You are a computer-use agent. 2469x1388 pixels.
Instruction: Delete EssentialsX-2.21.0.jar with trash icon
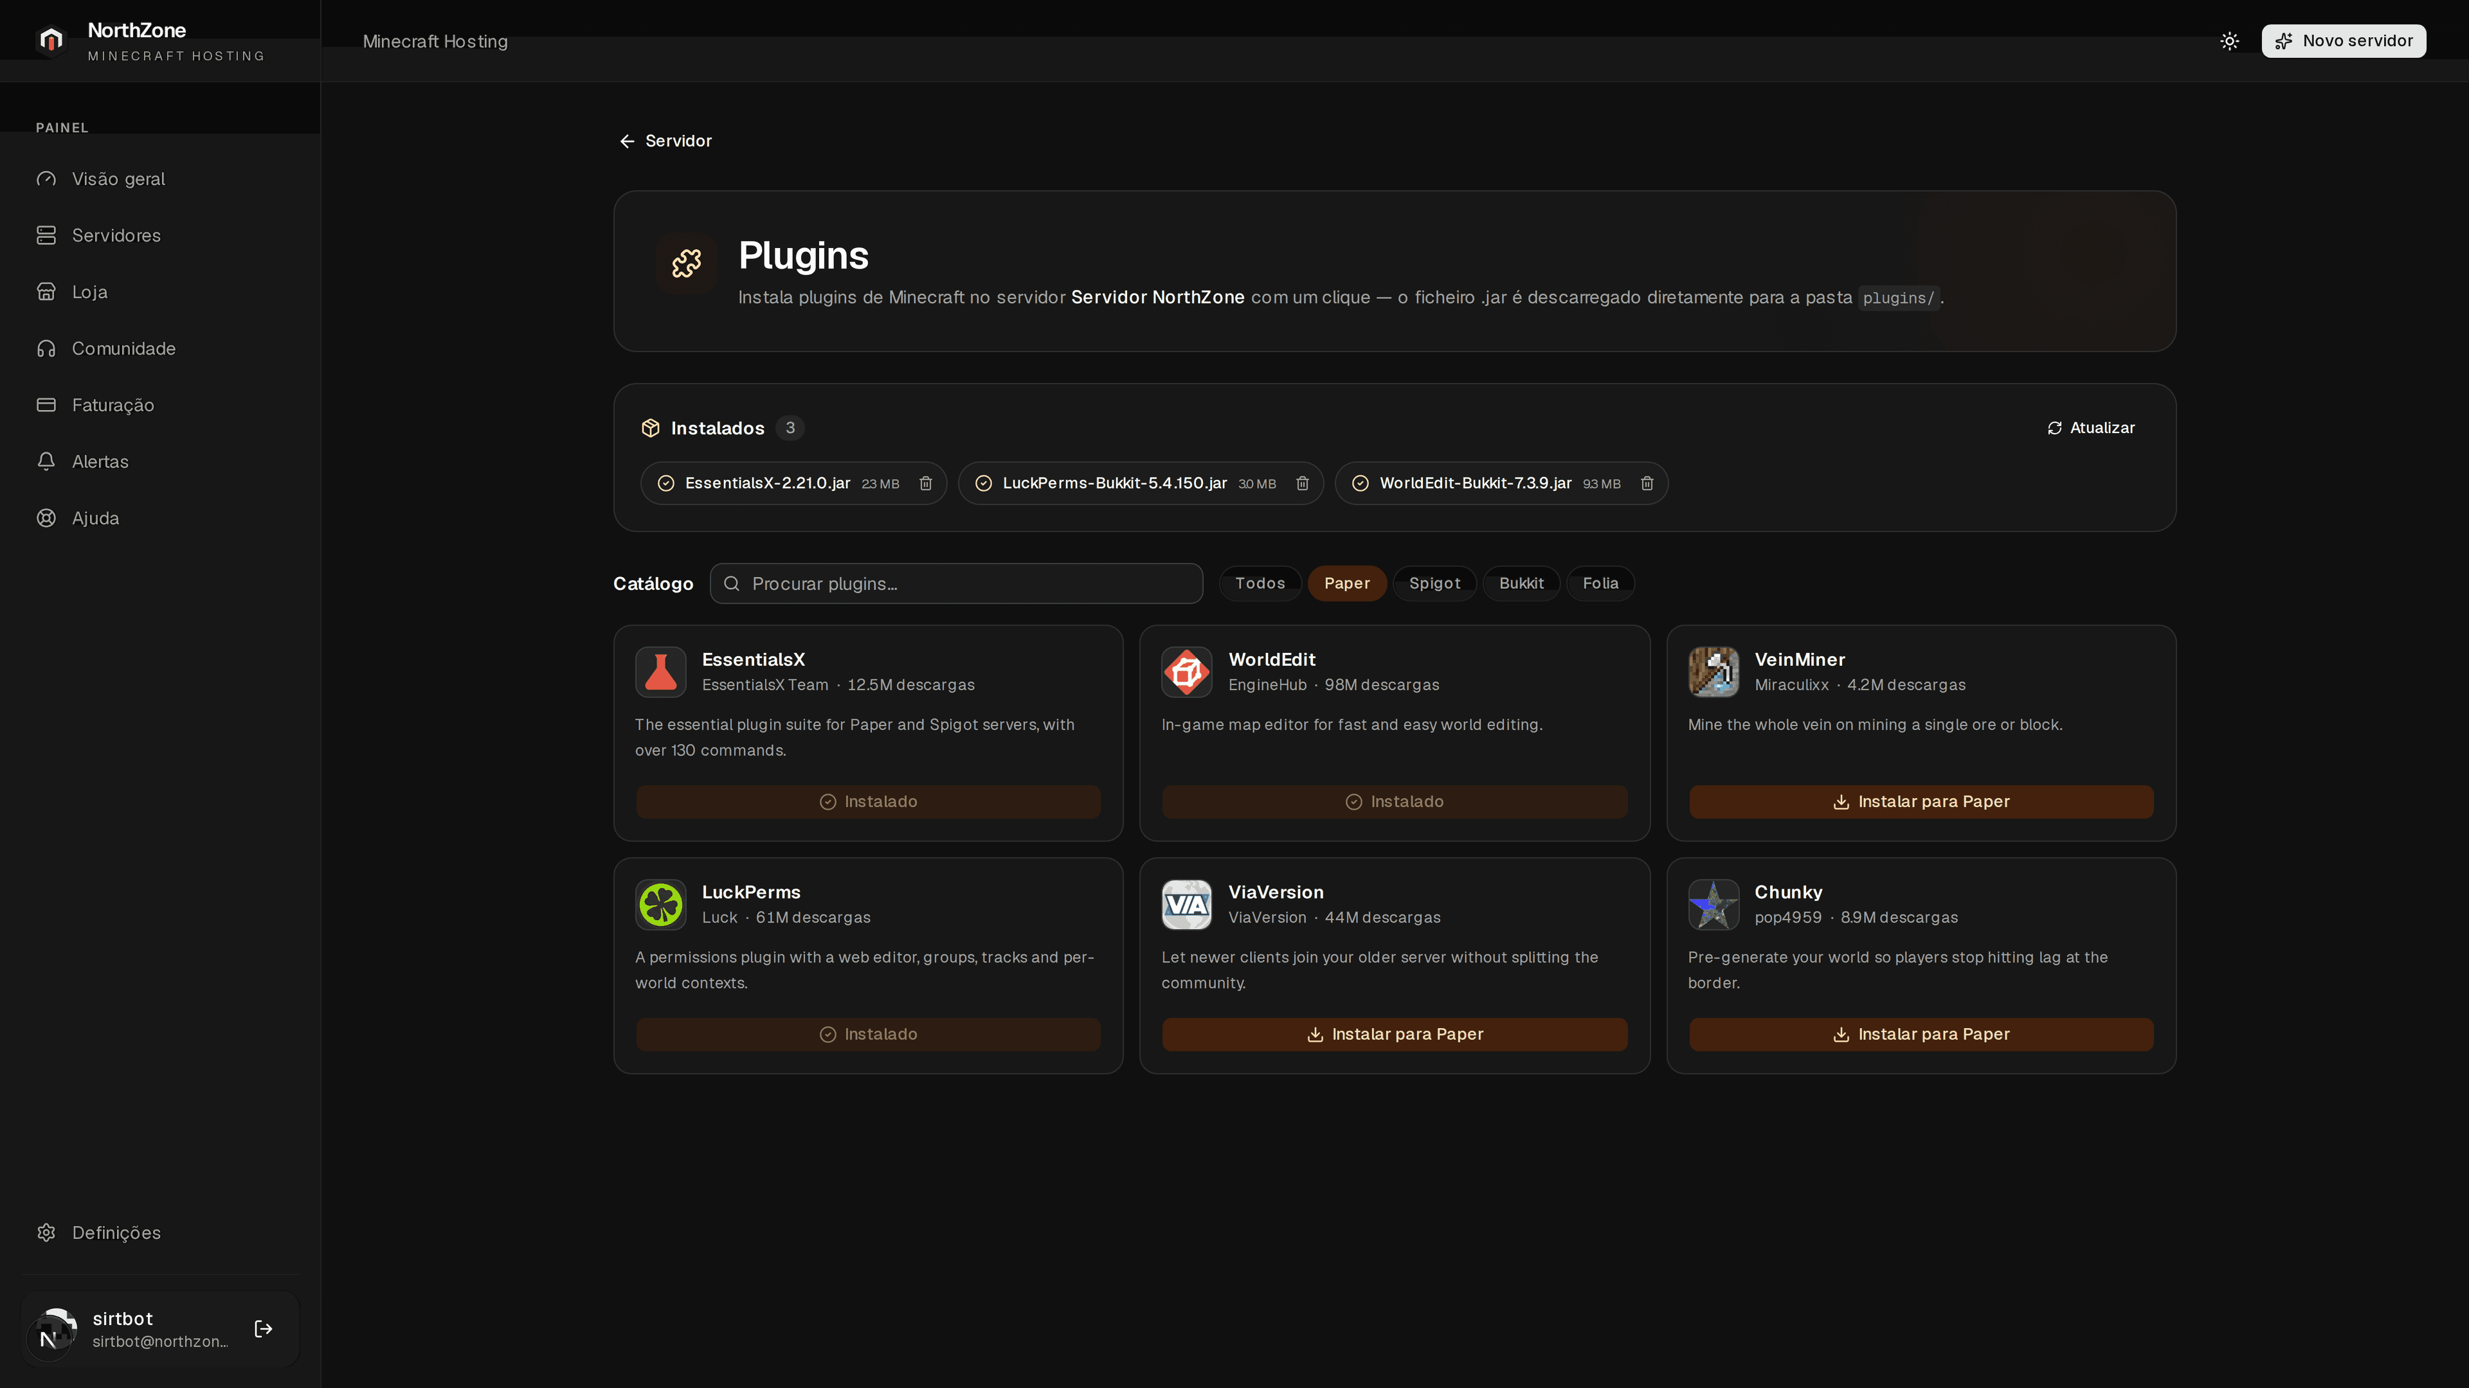926,484
